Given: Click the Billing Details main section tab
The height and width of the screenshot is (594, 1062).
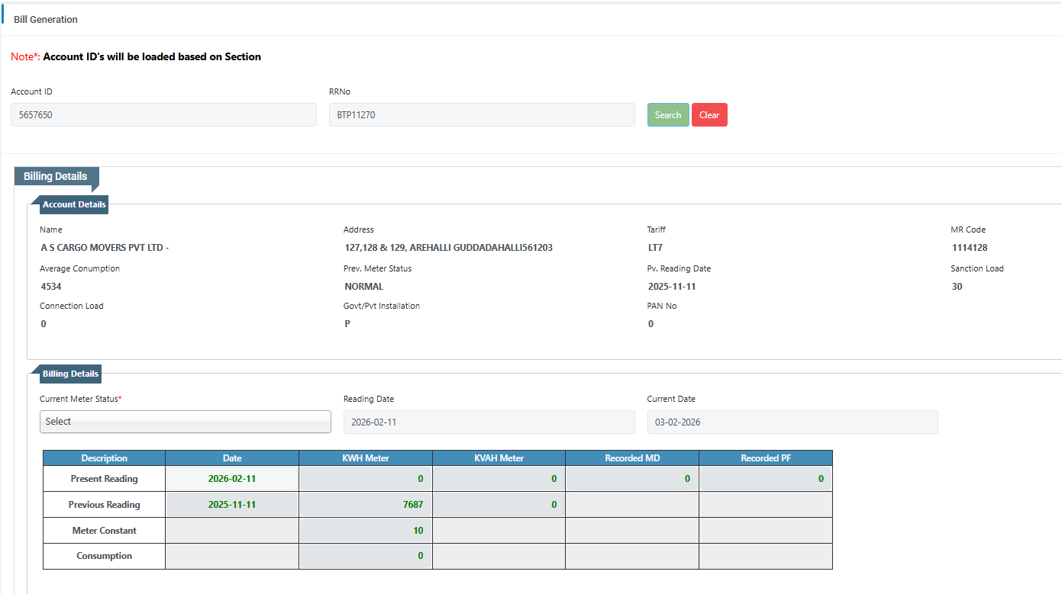Looking at the screenshot, I should [x=56, y=176].
